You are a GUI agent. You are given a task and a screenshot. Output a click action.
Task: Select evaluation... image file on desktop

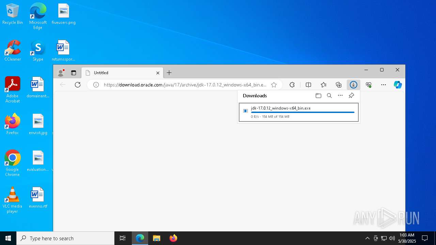[x=38, y=161]
